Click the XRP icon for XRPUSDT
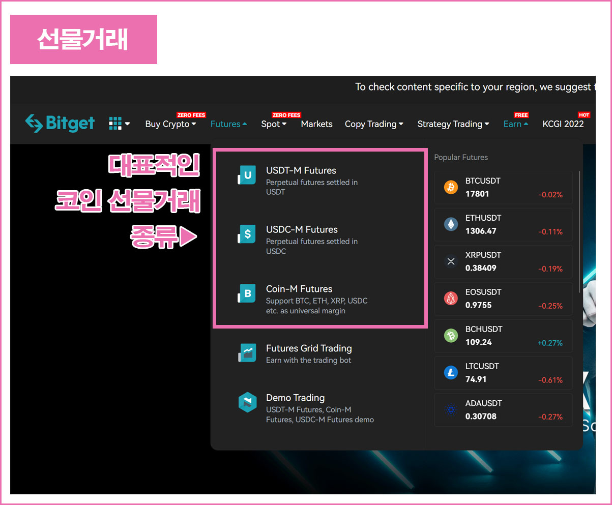This screenshot has height=505, width=612. pos(451,261)
